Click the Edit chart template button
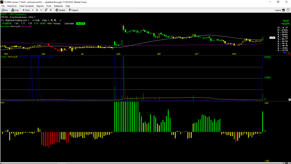Viewport: 291px width, 164px height. tap(36, 20)
